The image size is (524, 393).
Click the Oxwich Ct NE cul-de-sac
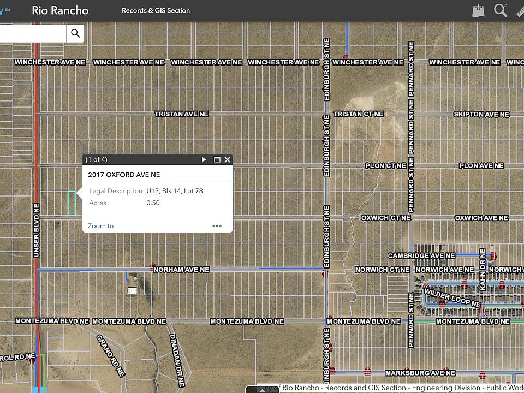click(x=346, y=218)
